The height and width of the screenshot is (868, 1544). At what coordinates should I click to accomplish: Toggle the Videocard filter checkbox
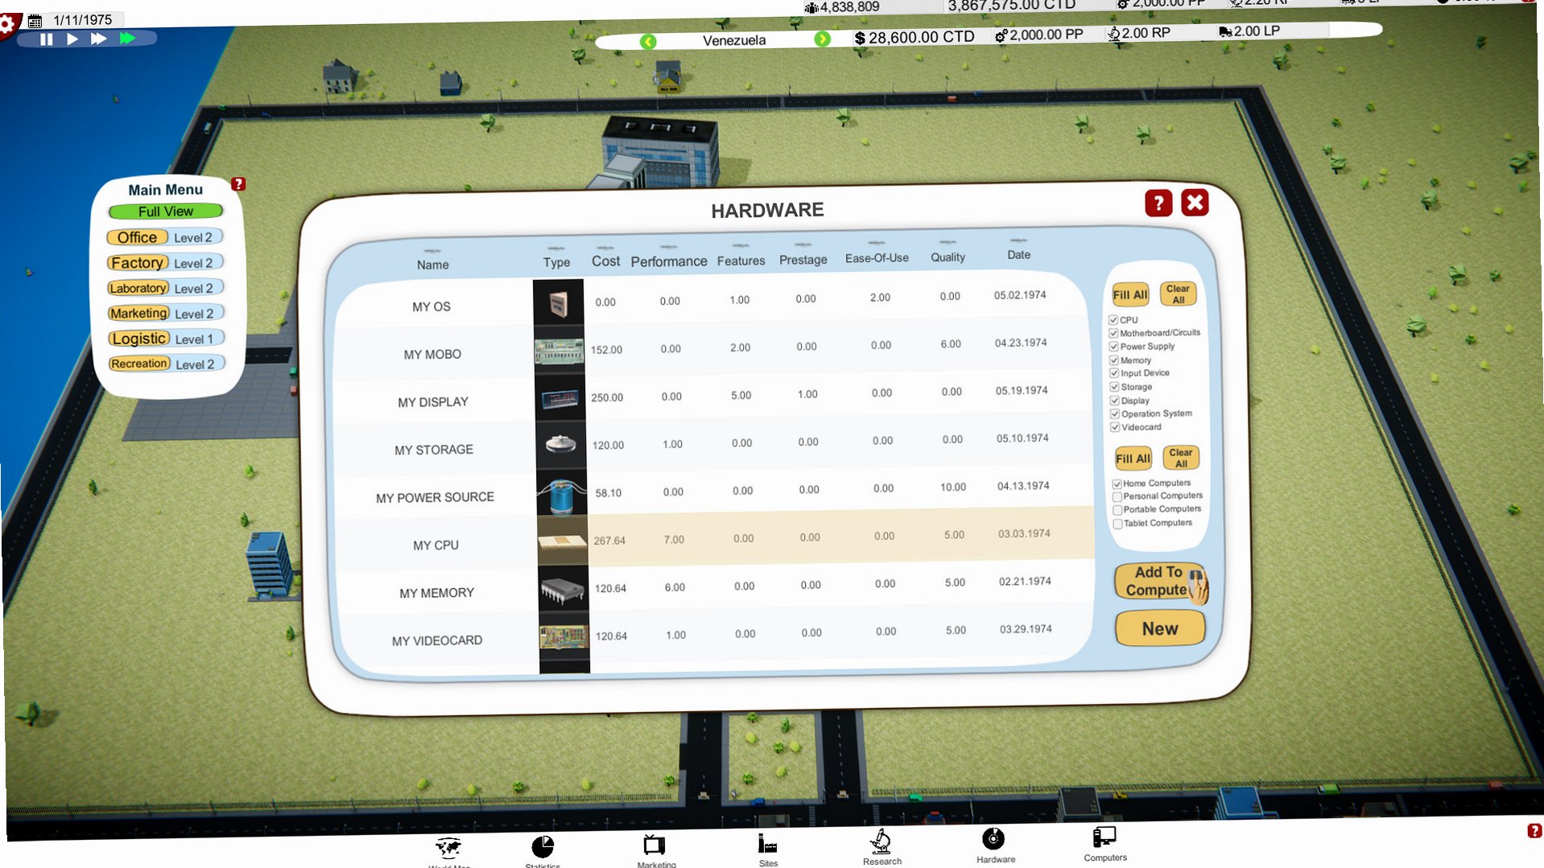1115,427
